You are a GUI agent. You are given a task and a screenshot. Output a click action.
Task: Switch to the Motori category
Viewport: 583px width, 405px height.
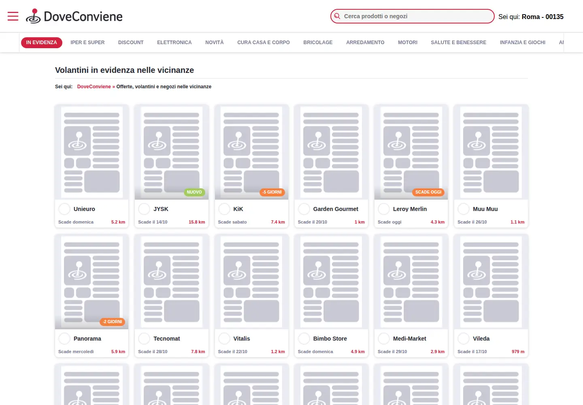click(x=408, y=43)
